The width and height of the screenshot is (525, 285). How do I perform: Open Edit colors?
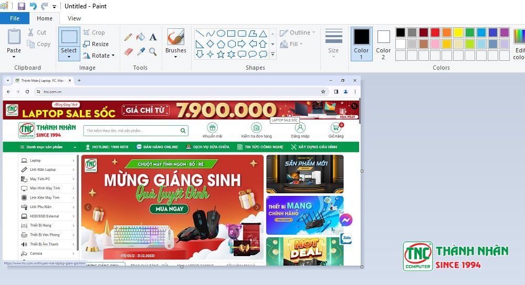[519, 44]
